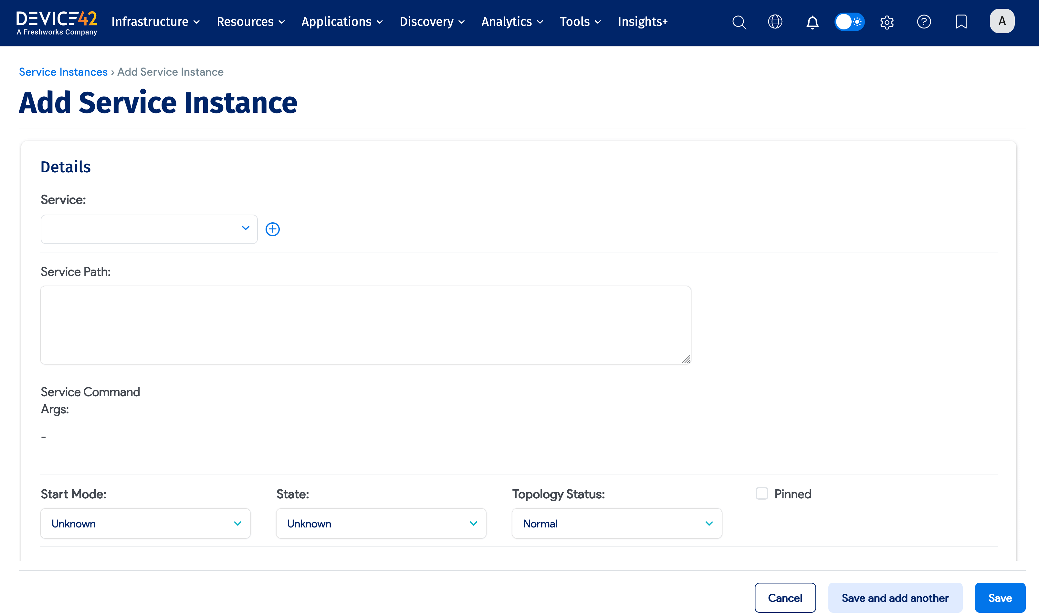The height and width of the screenshot is (616, 1039).
Task: Click Save and add another
Action: point(895,598)
